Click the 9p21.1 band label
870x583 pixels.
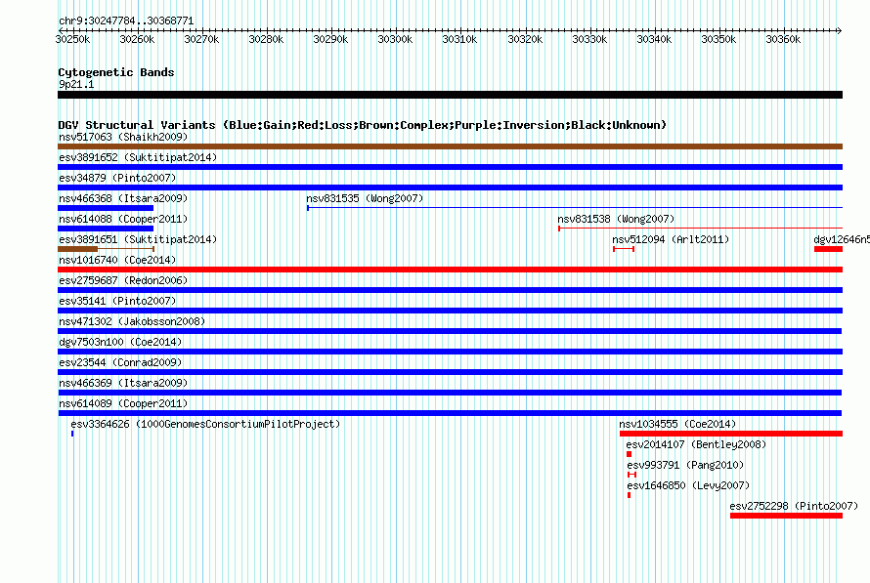76,84
